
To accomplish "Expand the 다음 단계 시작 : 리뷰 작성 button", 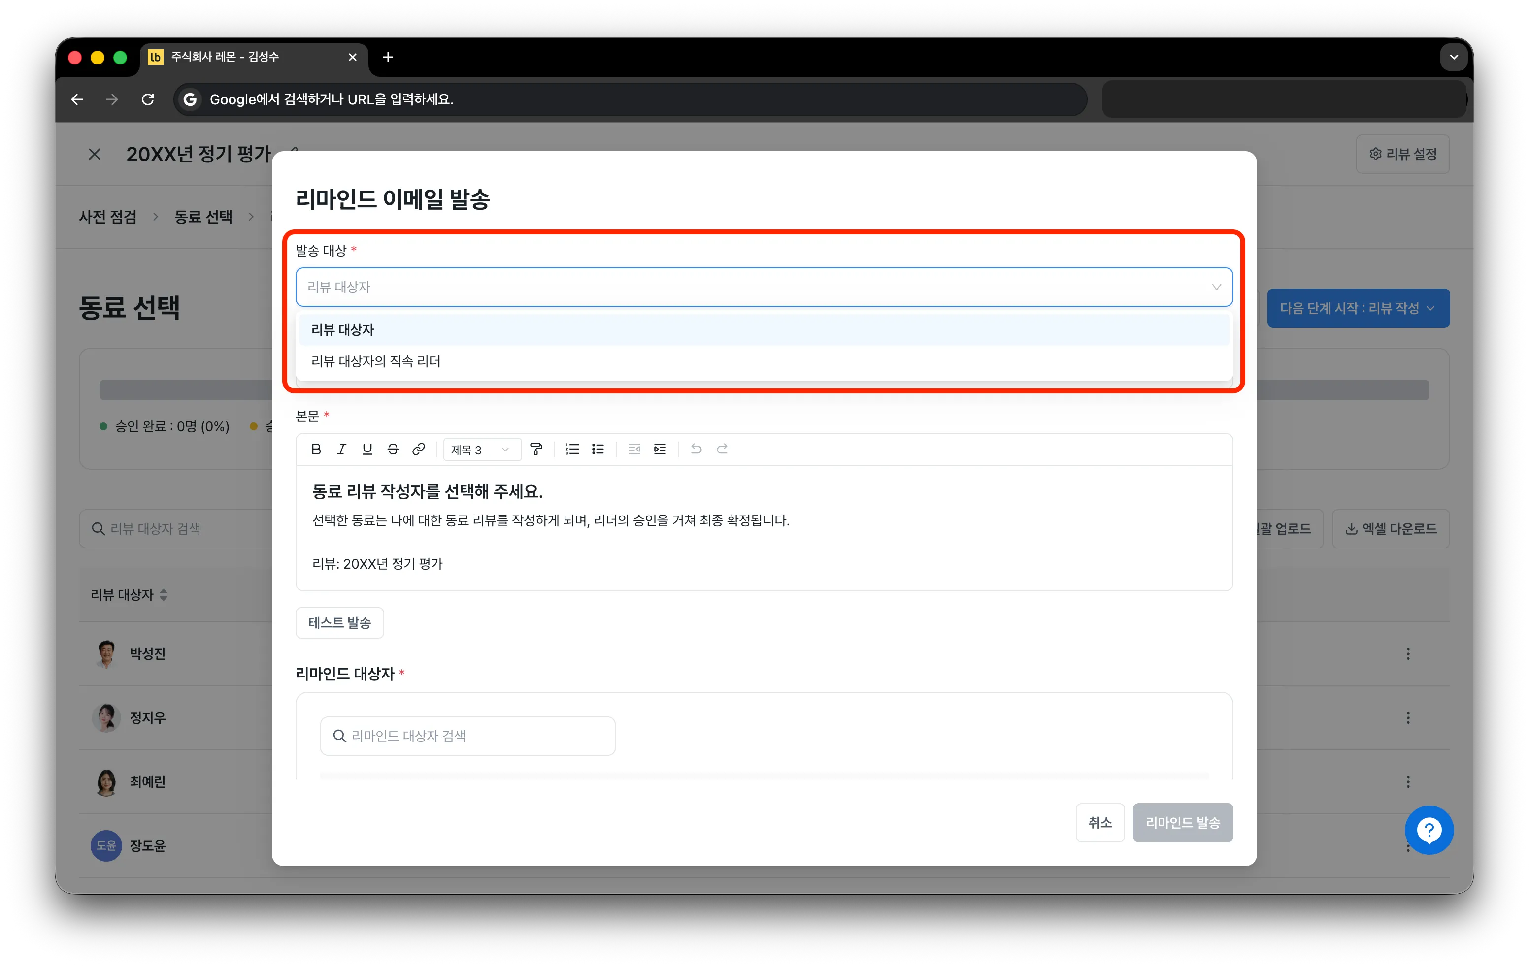I will (1358, 308).
